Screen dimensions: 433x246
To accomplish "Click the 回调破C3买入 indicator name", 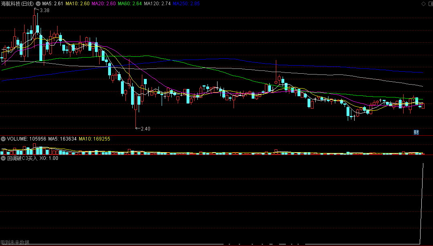I will click(22, 158).
